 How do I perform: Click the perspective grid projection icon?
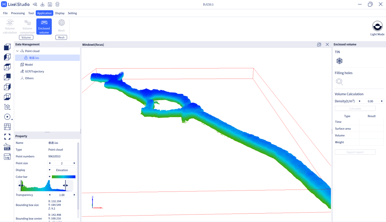coord(7,127)
